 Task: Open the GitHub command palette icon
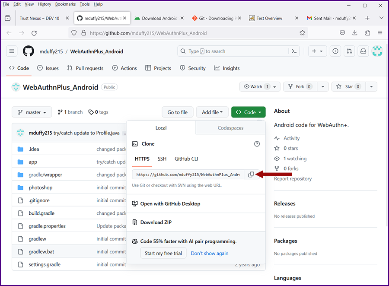tap(294, 51)
